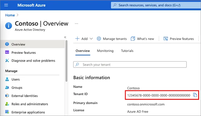Click the Preview features toolbar icon
Screen dimensions: 201x116
[x=166, y=38]
